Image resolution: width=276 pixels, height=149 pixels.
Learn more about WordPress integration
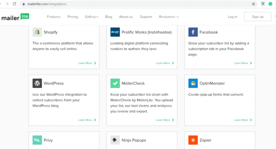[85, 120]
